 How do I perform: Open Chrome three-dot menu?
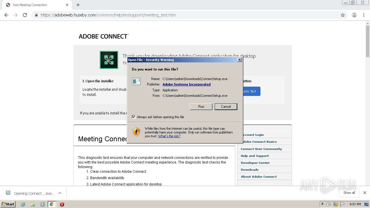[x=364, y=15]
